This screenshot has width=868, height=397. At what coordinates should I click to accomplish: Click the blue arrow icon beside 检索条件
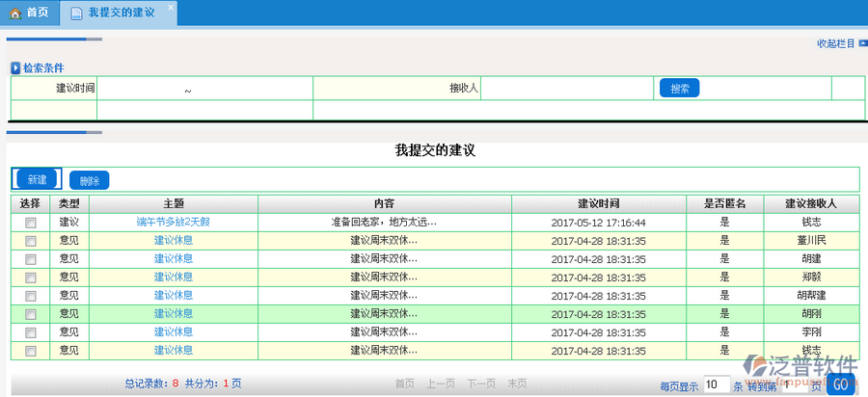coord(15,68)
